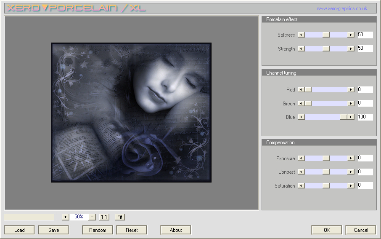Reset all filter settings
This screenshot has height=239, width=381.
pos(132,230)
